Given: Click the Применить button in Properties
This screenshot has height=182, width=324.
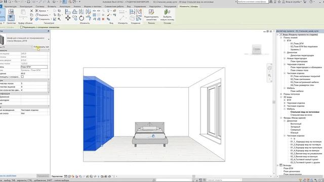Looking at the screenshot, I should [43, 176].
